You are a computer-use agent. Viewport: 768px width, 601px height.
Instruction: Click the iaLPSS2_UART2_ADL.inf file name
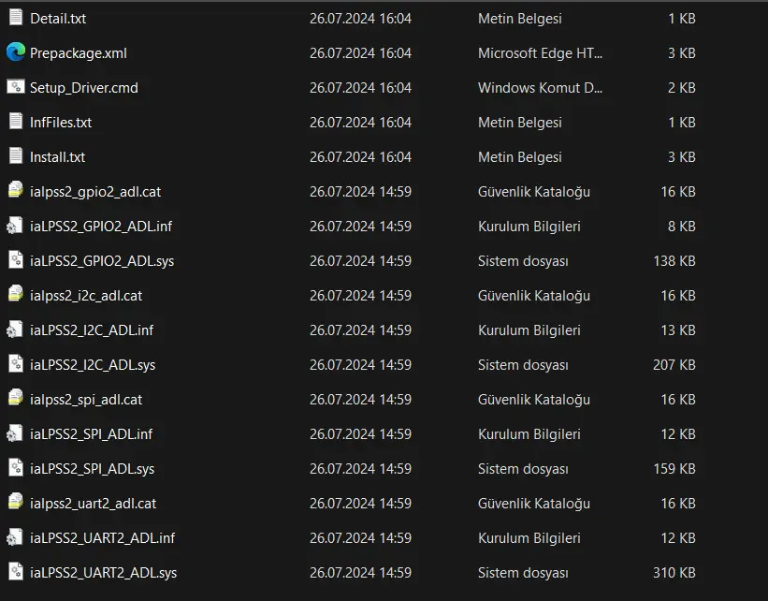point(102,537)
